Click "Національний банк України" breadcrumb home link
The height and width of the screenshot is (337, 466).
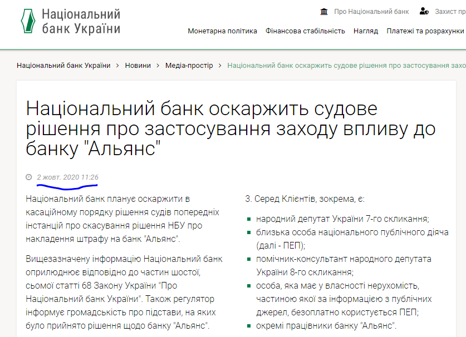point(63,66)
